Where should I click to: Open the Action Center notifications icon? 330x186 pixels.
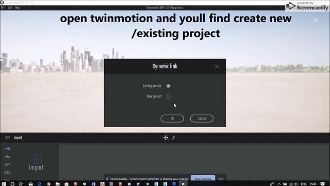[x=323, y=184]
